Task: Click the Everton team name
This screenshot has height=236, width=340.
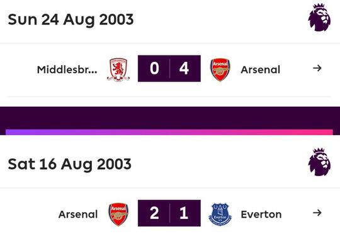Action: [x=261, y=215]
